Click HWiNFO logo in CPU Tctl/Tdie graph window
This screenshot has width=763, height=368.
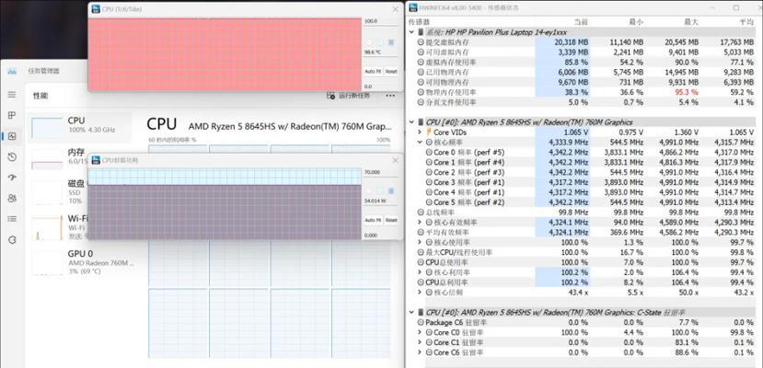pyautogui.click(x=96, y=9)
